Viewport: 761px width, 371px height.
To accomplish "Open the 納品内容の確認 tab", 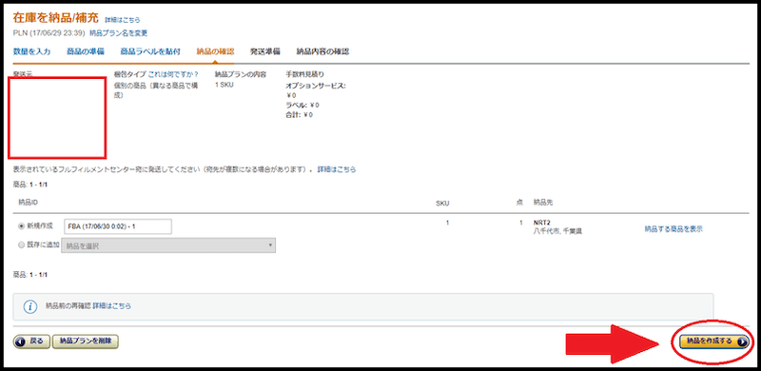I will click(322, 52).
